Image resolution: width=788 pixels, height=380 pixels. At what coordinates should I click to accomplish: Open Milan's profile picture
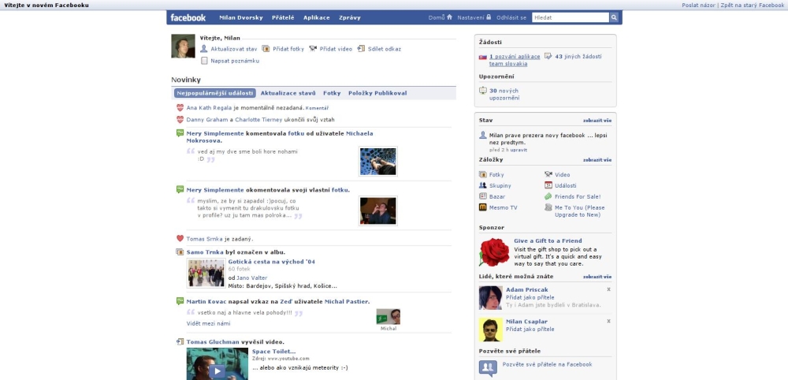click(183, 47)
